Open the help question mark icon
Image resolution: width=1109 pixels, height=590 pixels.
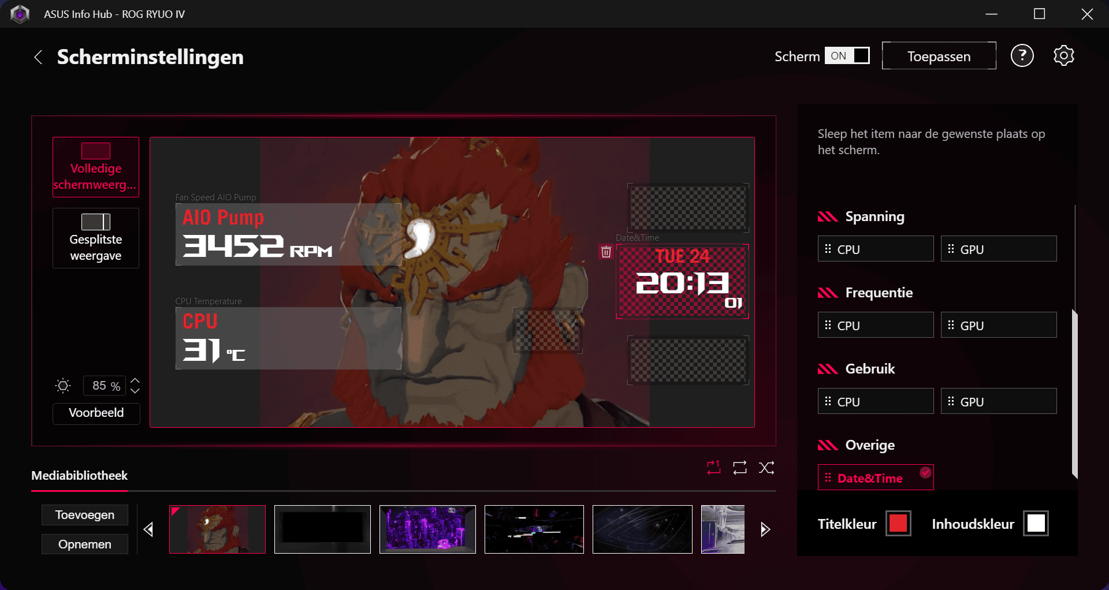coord(1022,56)
